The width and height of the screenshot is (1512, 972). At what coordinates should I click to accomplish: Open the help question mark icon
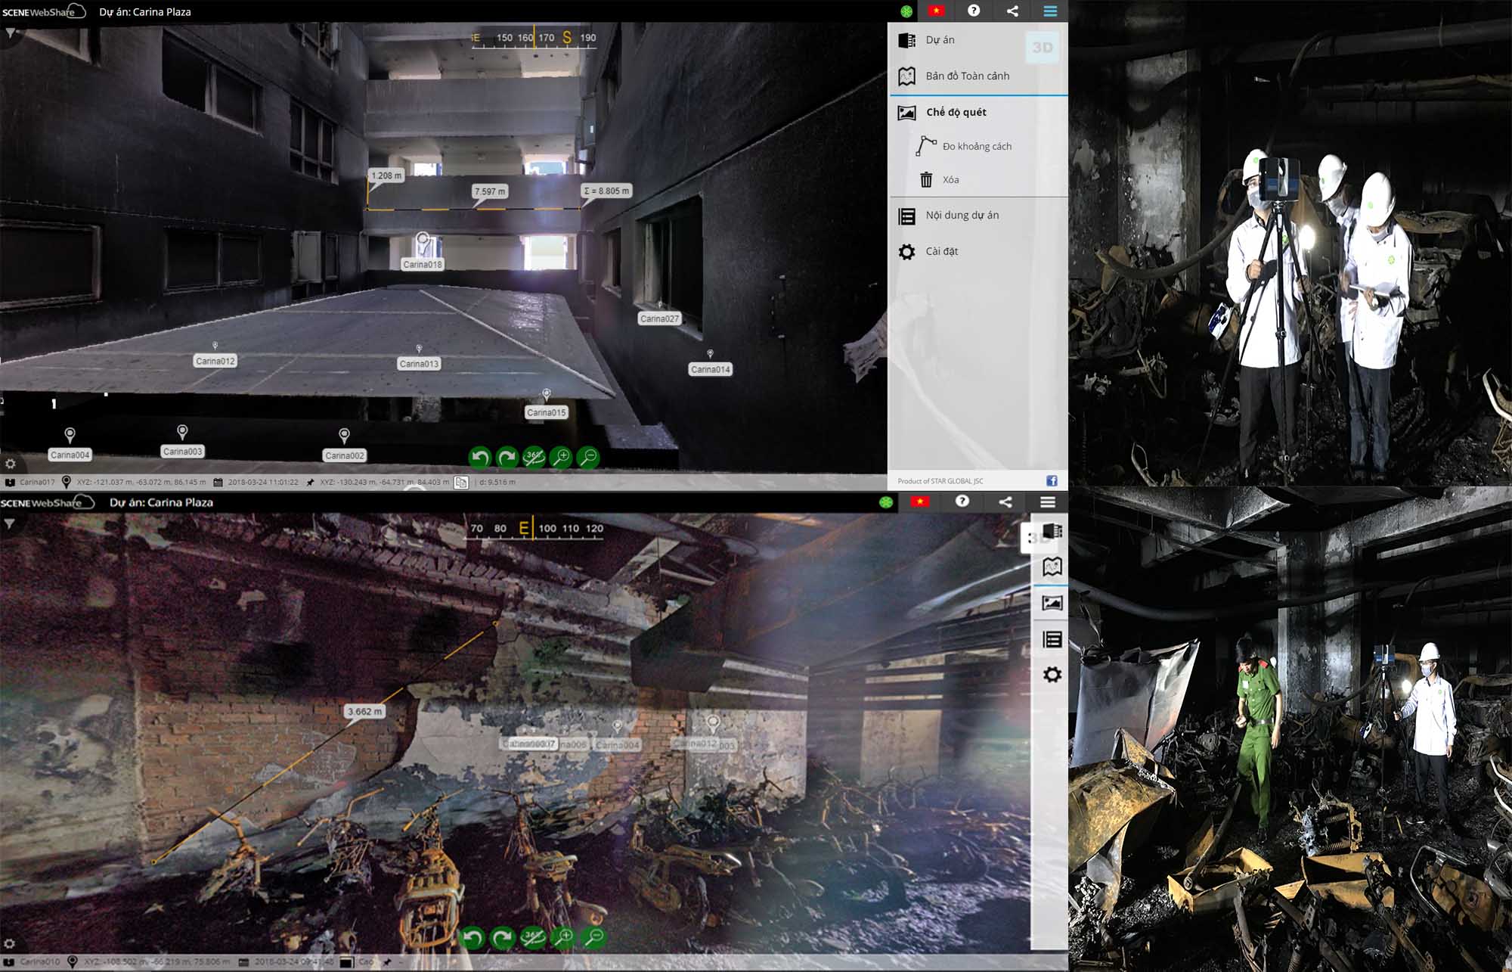(974, 11)
